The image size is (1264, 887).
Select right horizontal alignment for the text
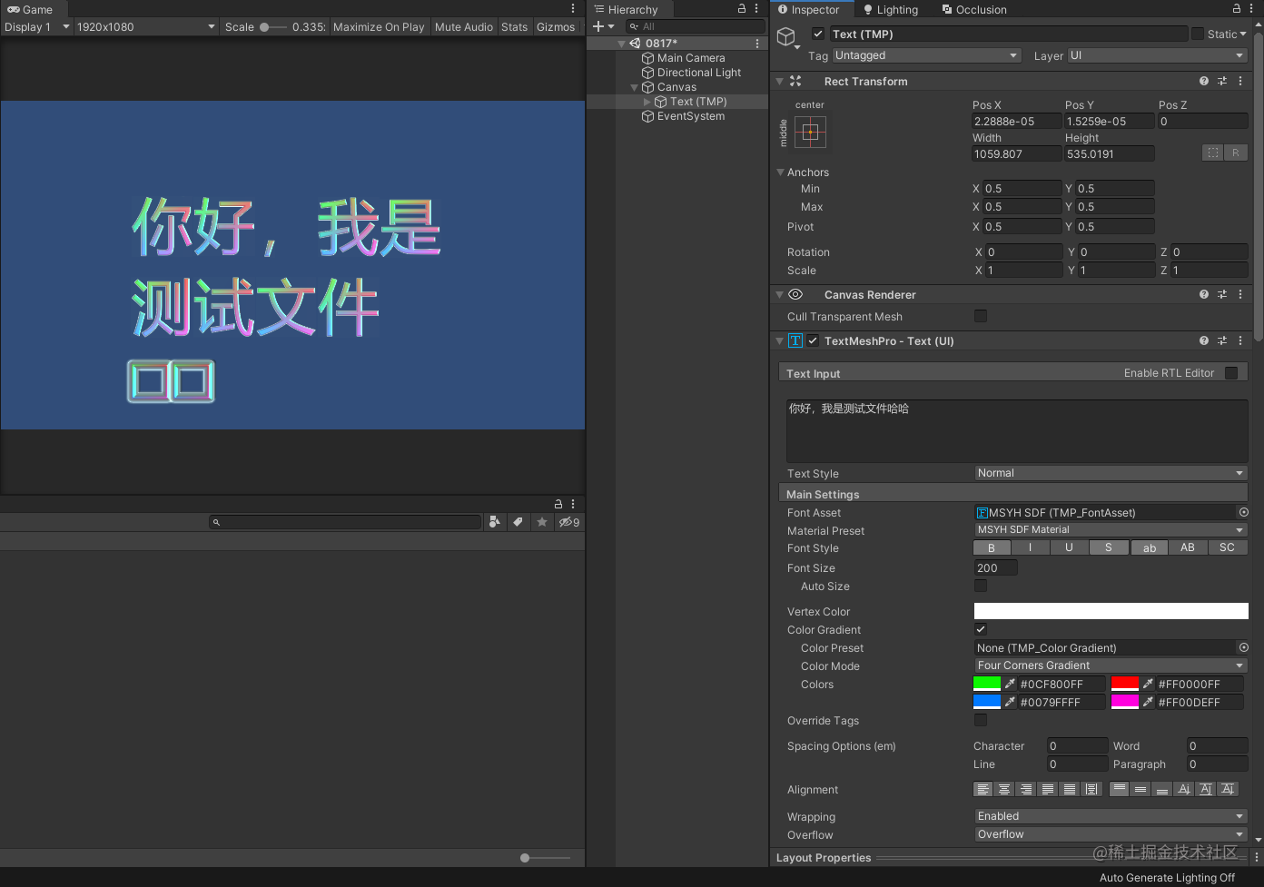1026,789
